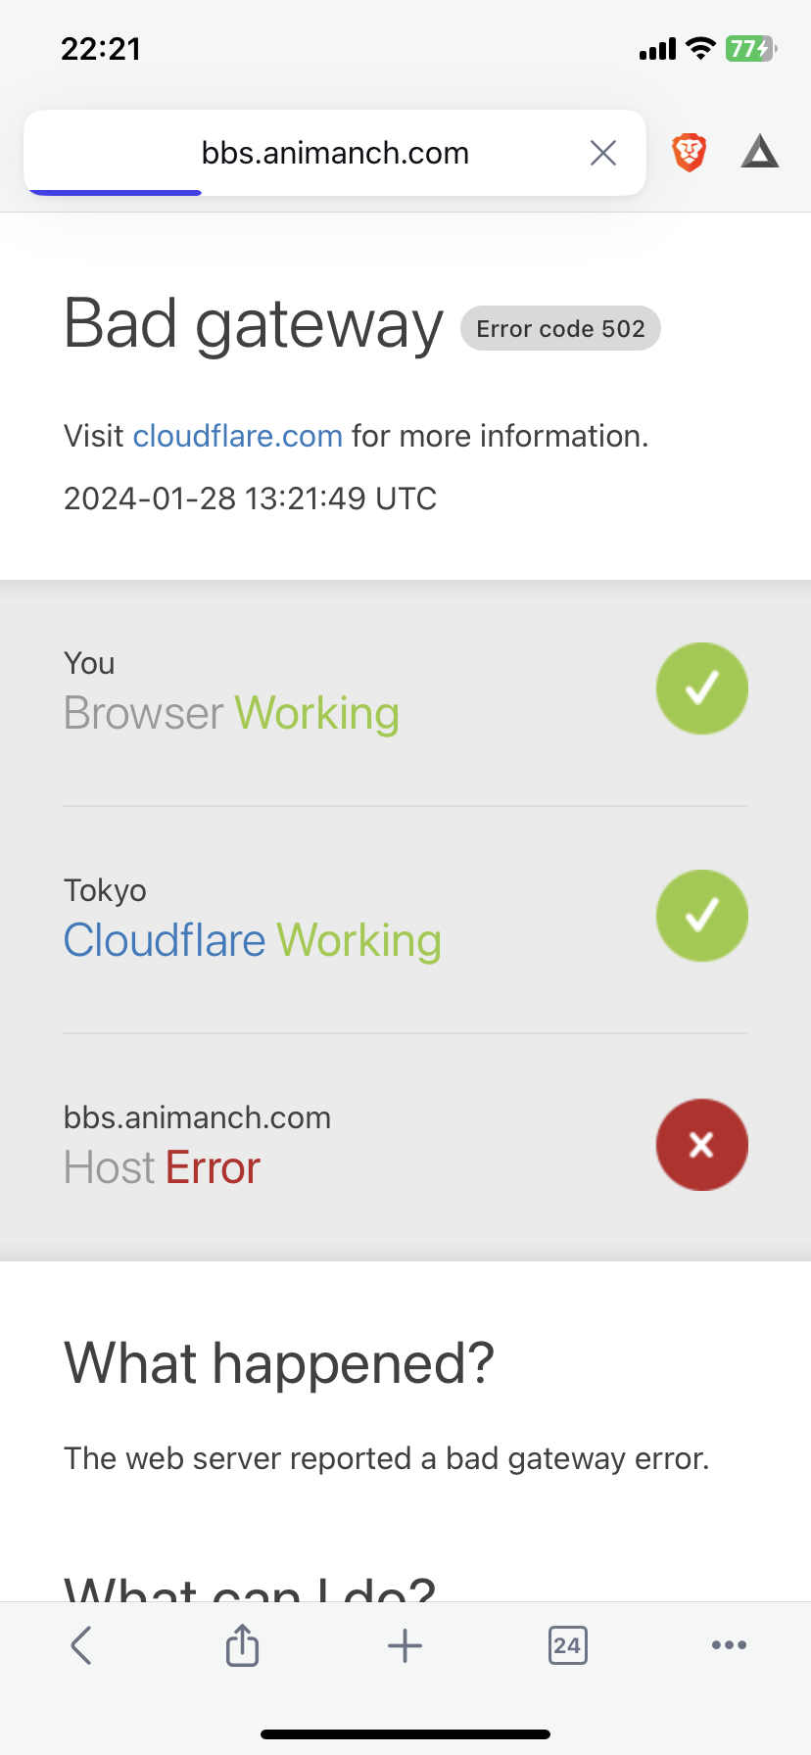Tap the Brave Rewards triangle icon
The image size is (811, 1755).
coord(760,152)
